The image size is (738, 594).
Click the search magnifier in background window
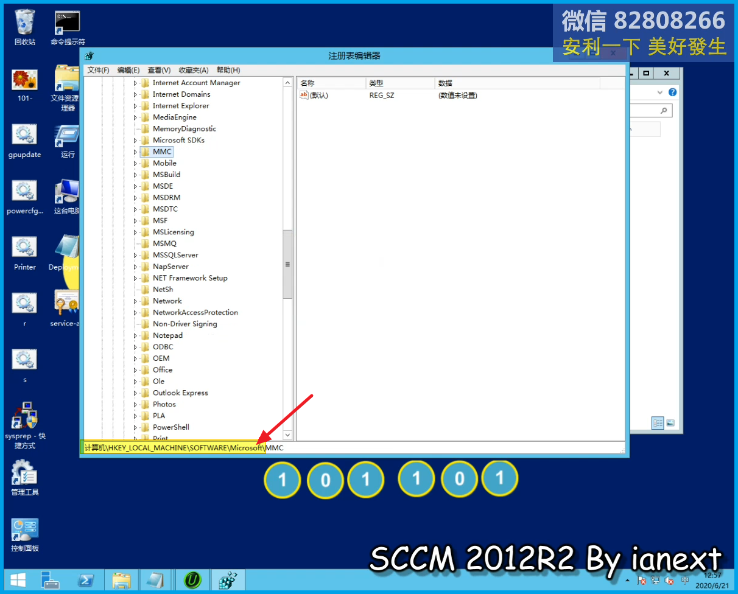tap(664, 111)
